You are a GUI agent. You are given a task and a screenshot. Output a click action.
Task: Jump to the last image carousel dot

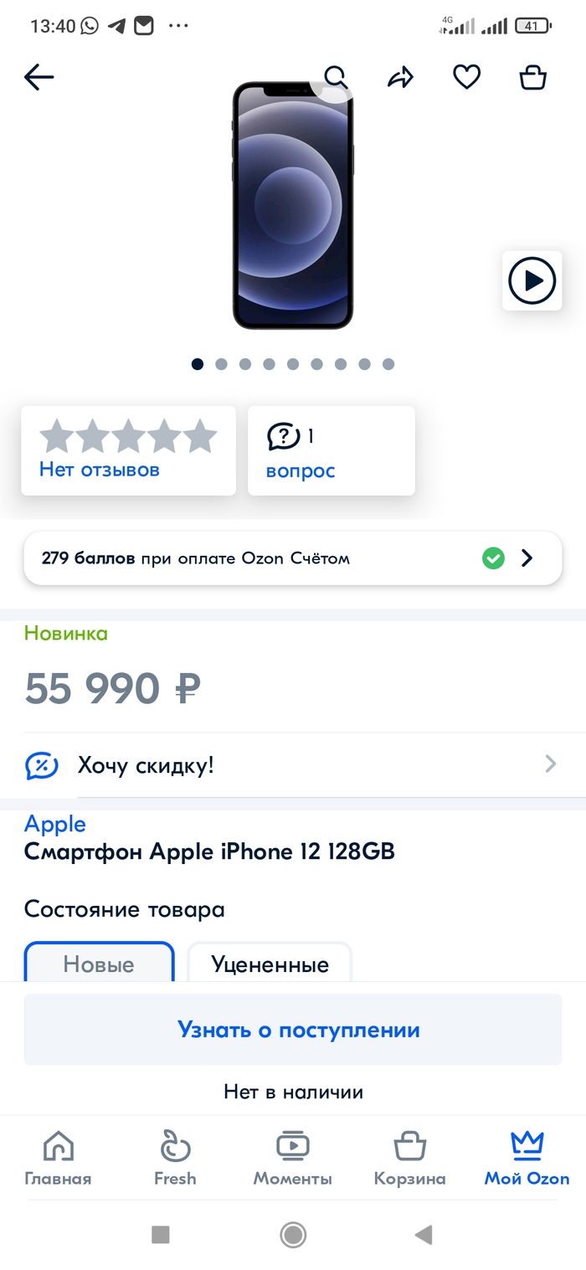[x=388, y=364]
